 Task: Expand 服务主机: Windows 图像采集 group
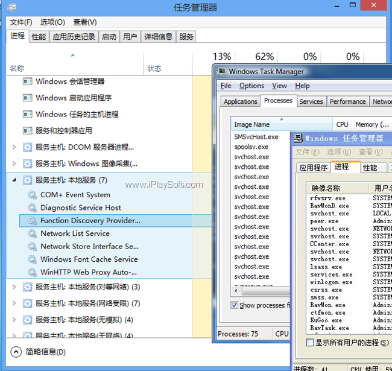pyautogui.click(x=14, y=163)
